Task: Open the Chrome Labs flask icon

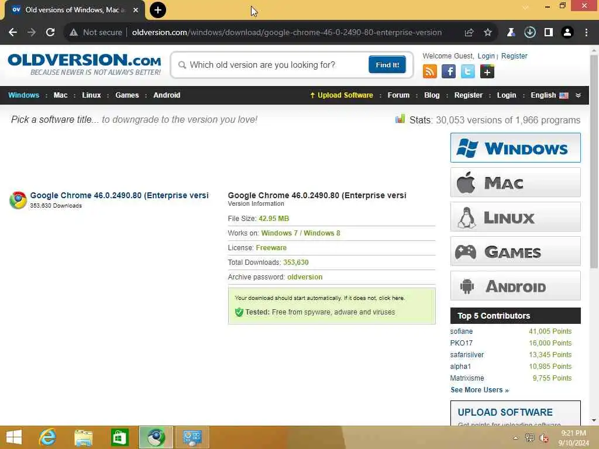Action: [511, 33]
